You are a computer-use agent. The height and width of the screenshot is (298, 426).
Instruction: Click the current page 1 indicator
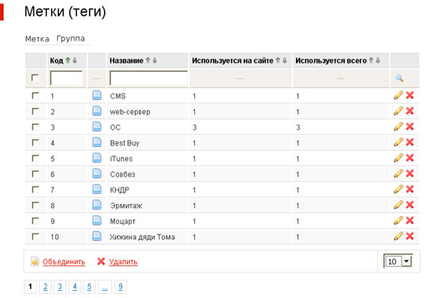click(30, 287)
